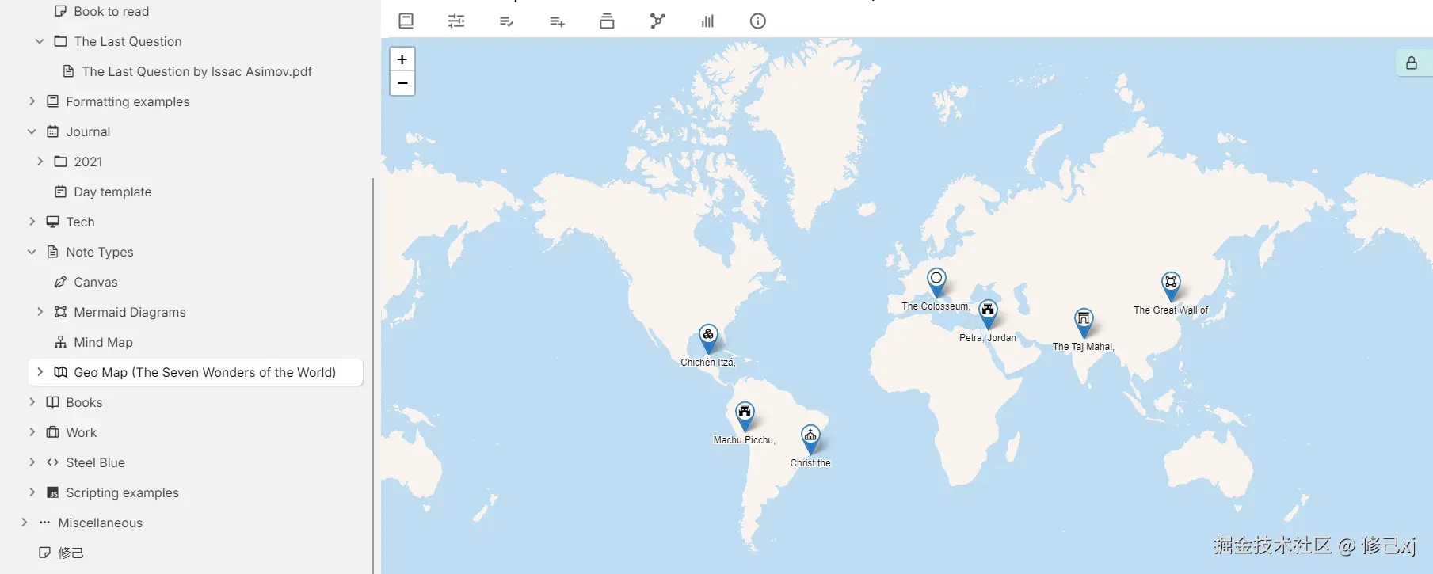Zoom out on the map
1433x574 pixels.
pyautogui.click(x=402, y=83)
